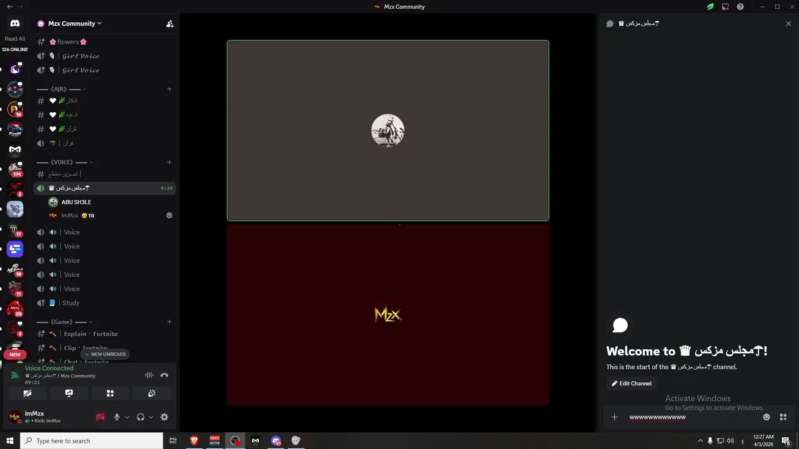
Task: Open the invite members icon beside Mzx Community
Action: 170,24
